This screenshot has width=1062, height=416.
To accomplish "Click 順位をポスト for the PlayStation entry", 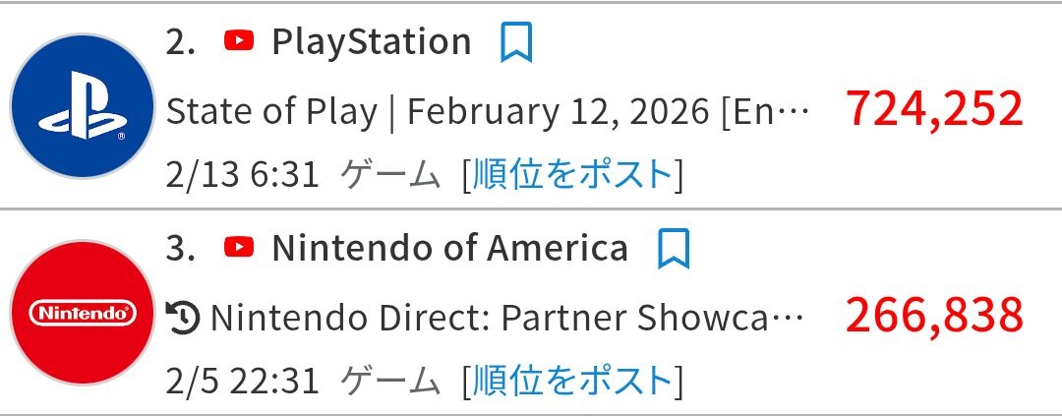I will coord(572,175).
